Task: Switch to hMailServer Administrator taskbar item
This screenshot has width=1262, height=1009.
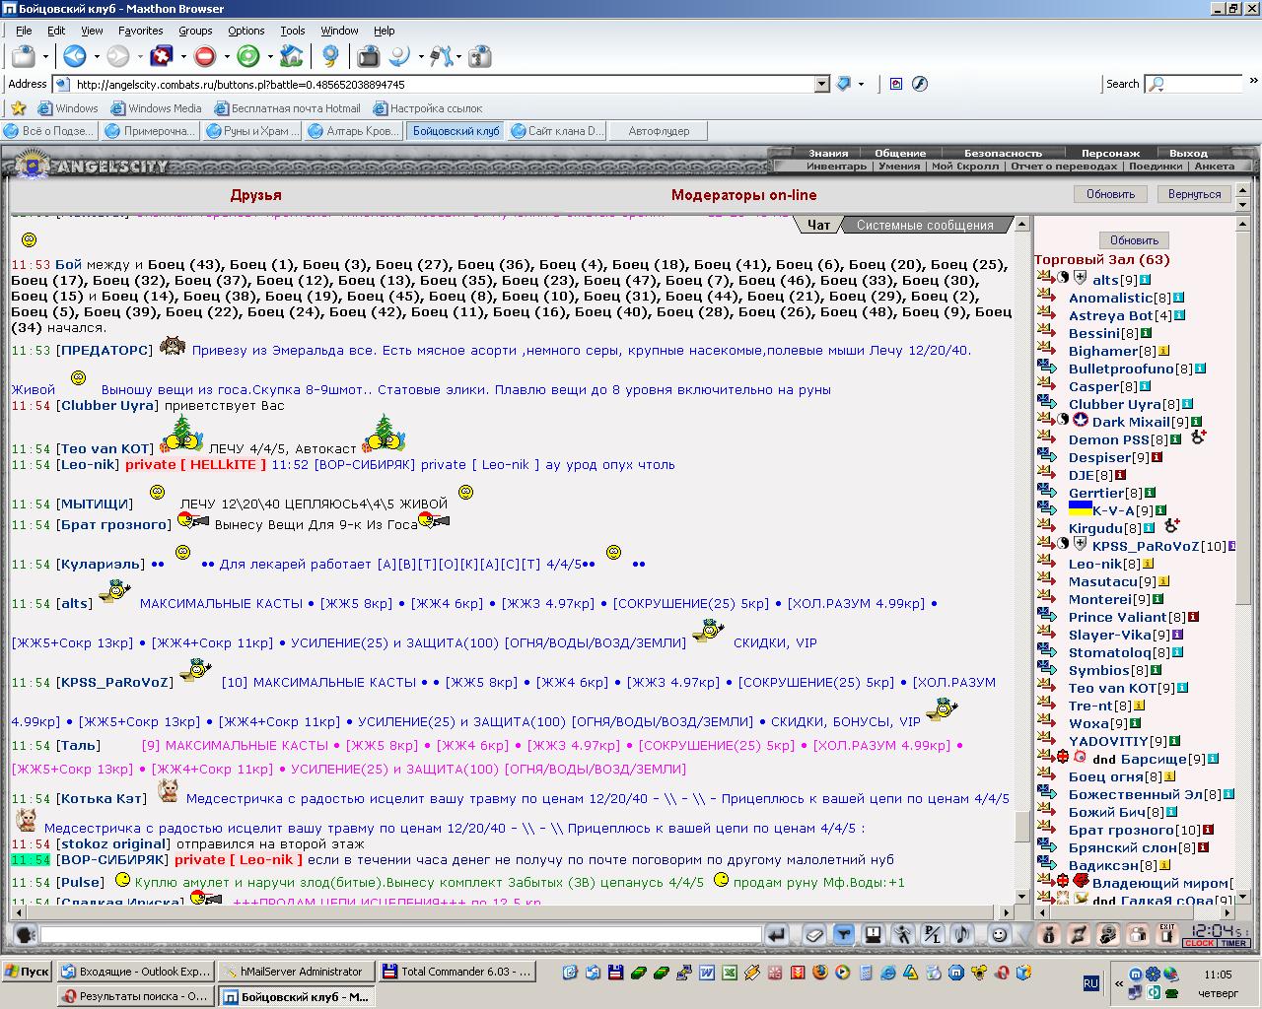Action: click(297, 971)
